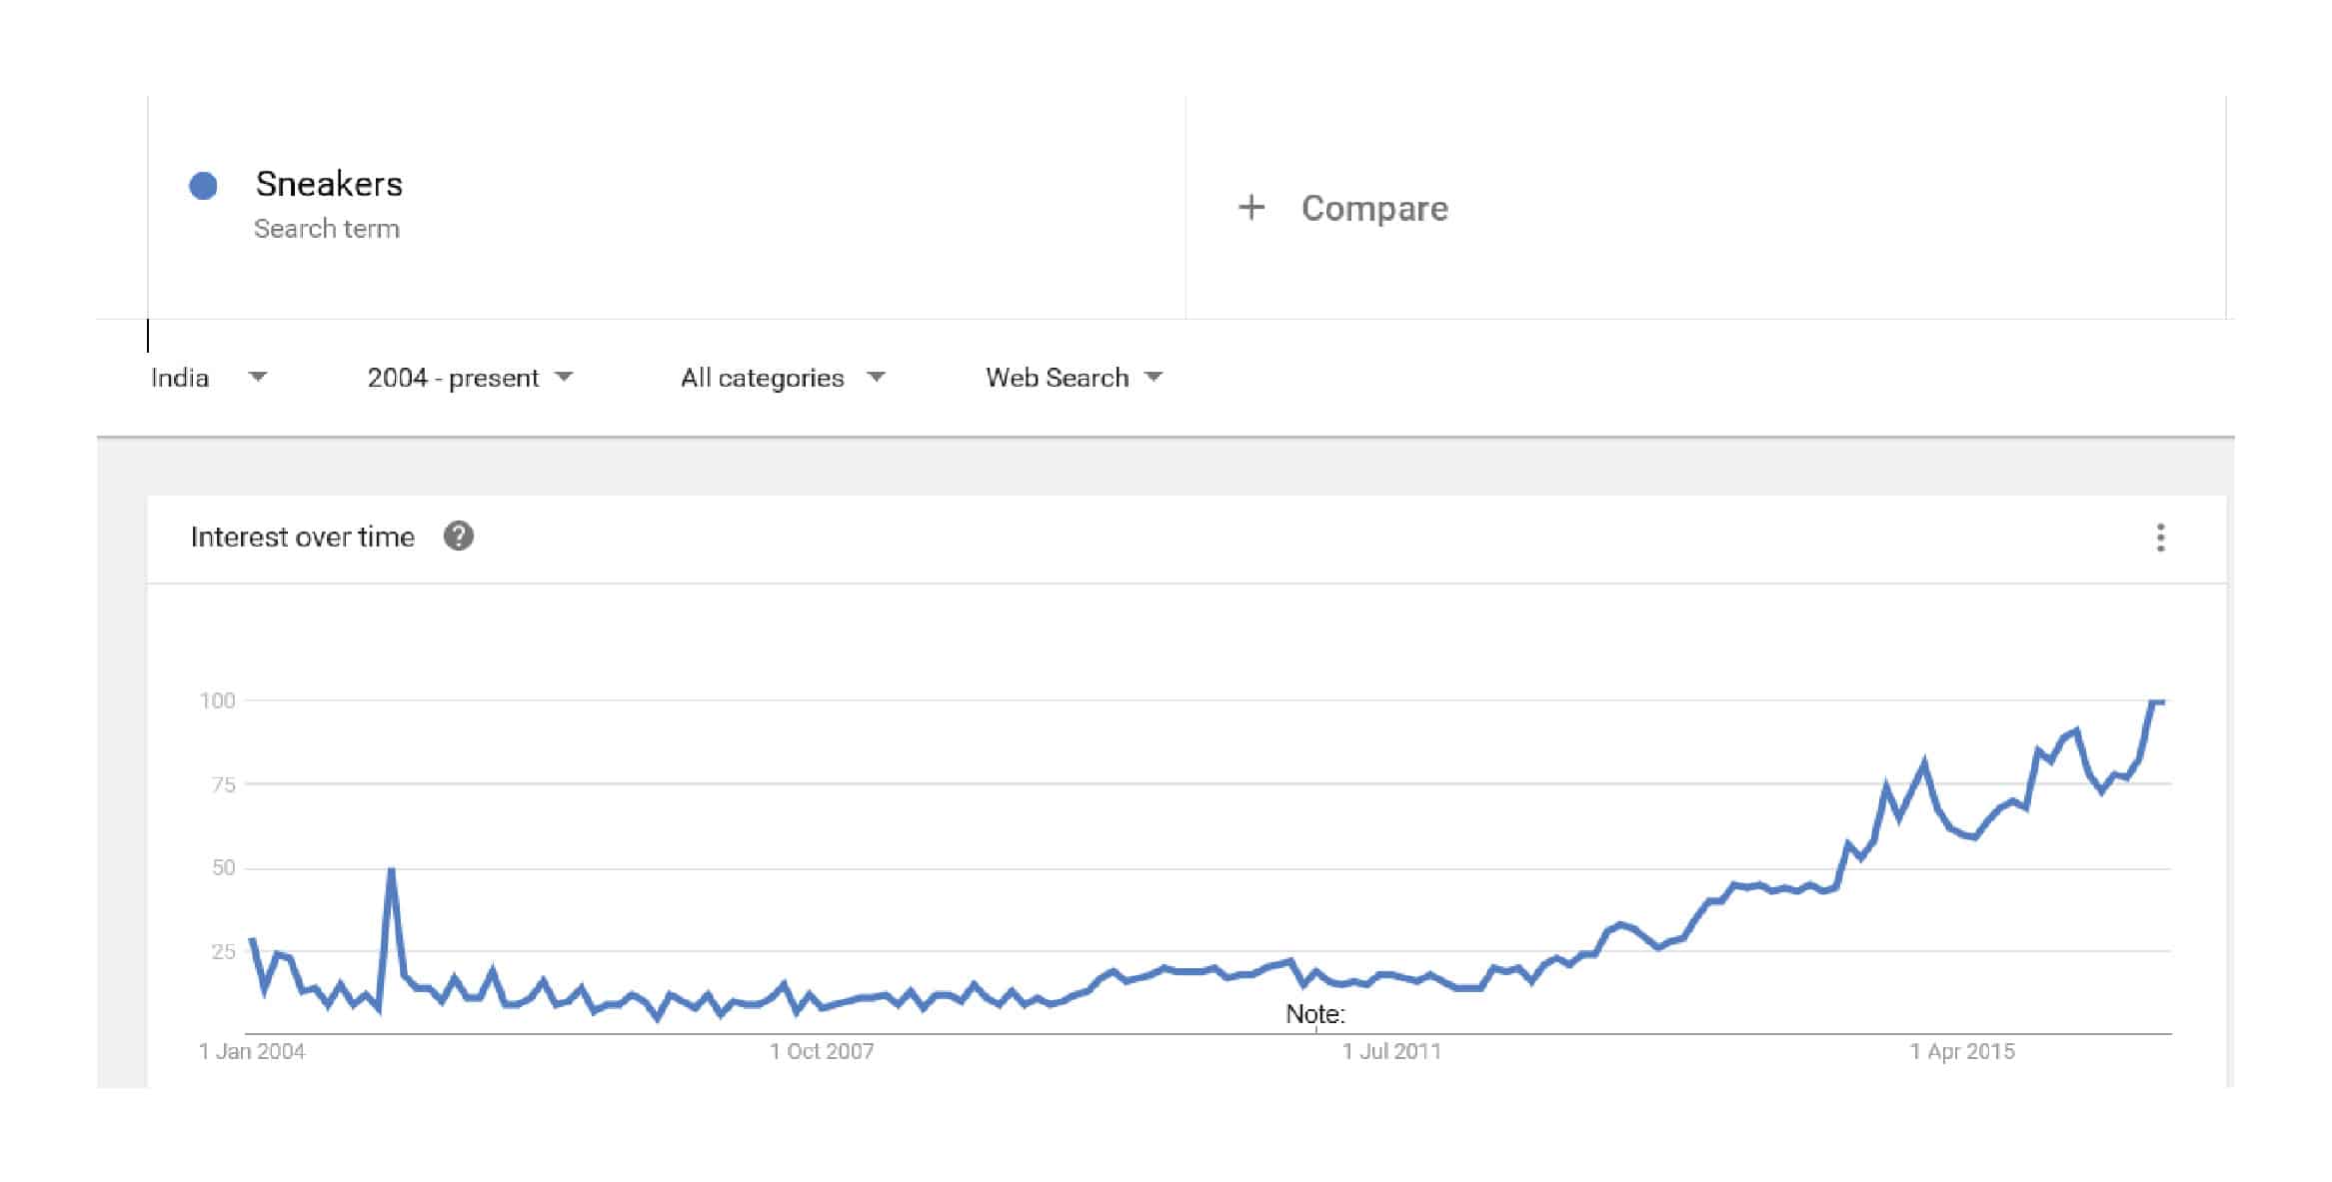The height and width of the screenshot is (1182, 2332).
Task: Expand the Web Search type dropdown
Action: click(1074, 378)
